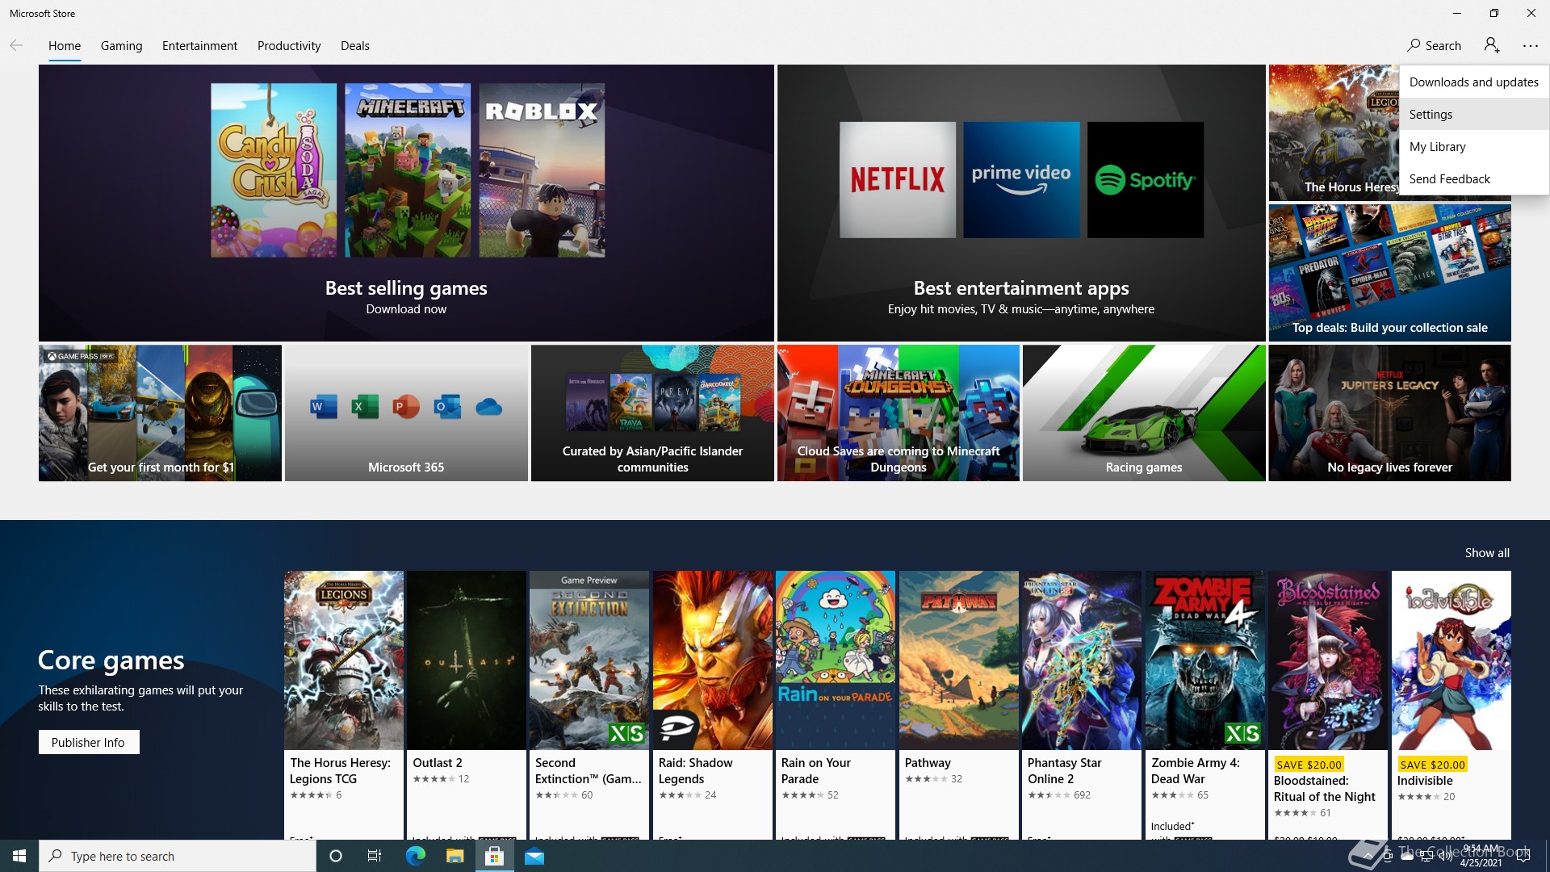Click Microsoft Store taskbar icon
The height and width of the screenshot is (872, 1550).
click(494, 856)
